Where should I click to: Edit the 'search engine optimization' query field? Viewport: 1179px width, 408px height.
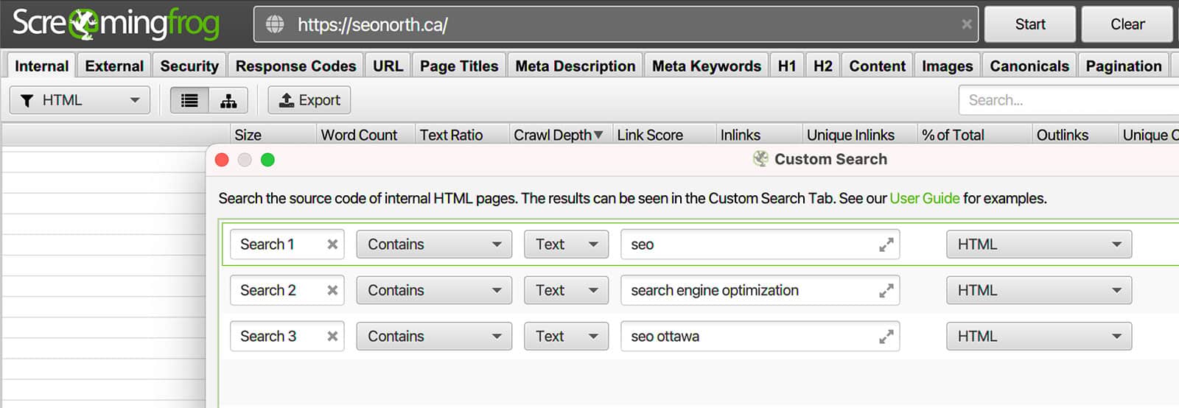[x=760, y=290]
